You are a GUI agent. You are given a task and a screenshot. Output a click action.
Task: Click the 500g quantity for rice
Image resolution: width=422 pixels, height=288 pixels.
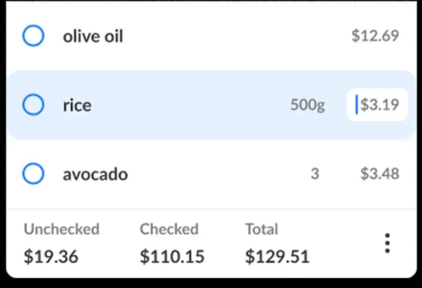(307, 104)
